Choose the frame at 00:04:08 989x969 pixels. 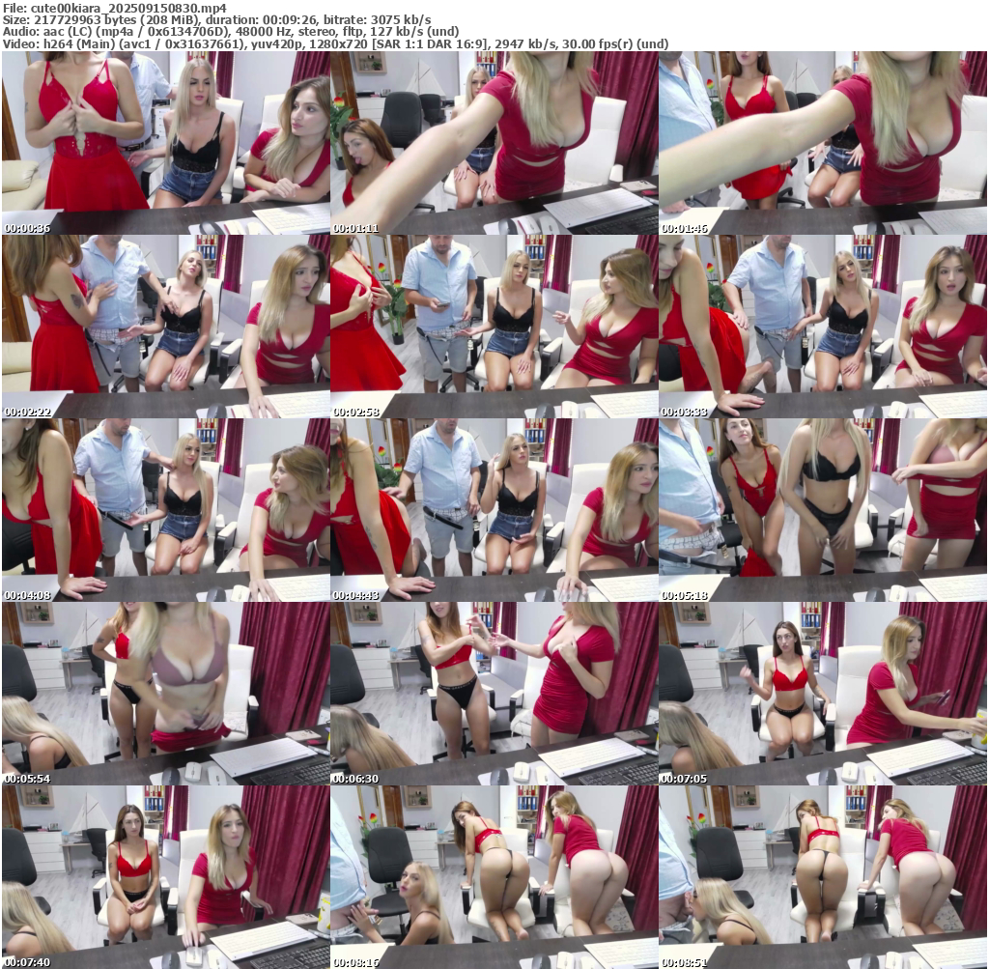(x=166, y=510)
